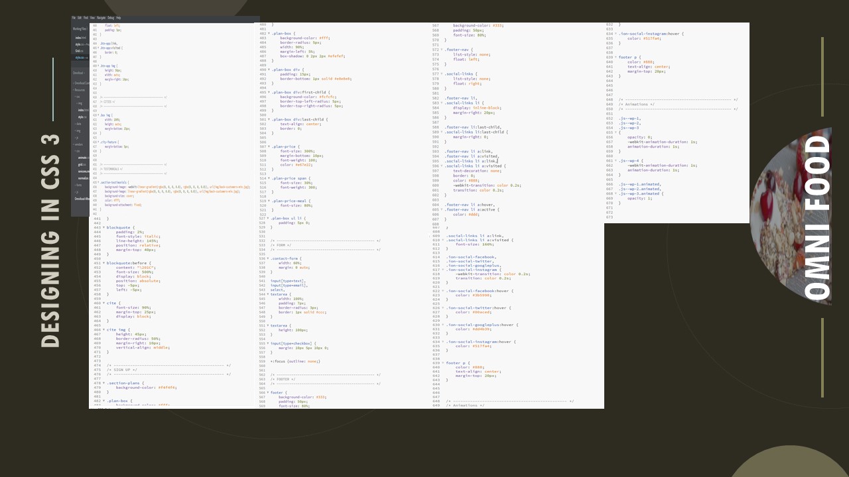Screen dimensions: 849x477
Task: Open animate.css in the file tree
Action: pyautogui.click(x=82, y=158)
